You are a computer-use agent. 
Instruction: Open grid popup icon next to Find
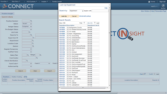[145, 74]
